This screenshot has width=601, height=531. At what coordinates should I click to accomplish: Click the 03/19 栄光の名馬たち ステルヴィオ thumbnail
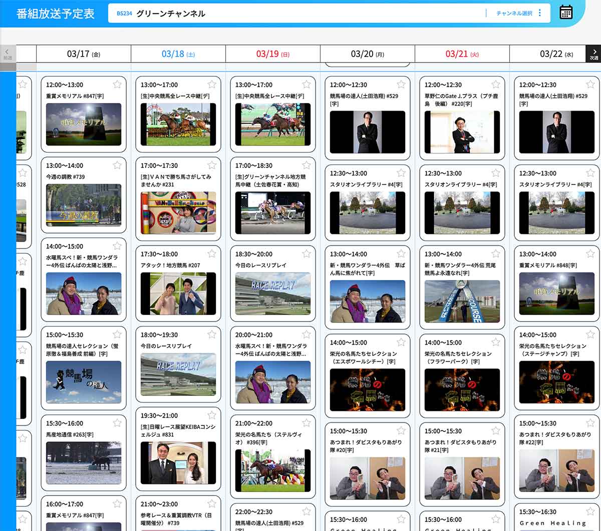pyautogui.click(x=273, y=470)
